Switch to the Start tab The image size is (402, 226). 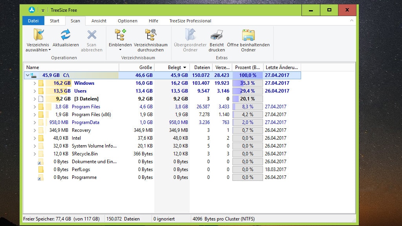point(54,21)
